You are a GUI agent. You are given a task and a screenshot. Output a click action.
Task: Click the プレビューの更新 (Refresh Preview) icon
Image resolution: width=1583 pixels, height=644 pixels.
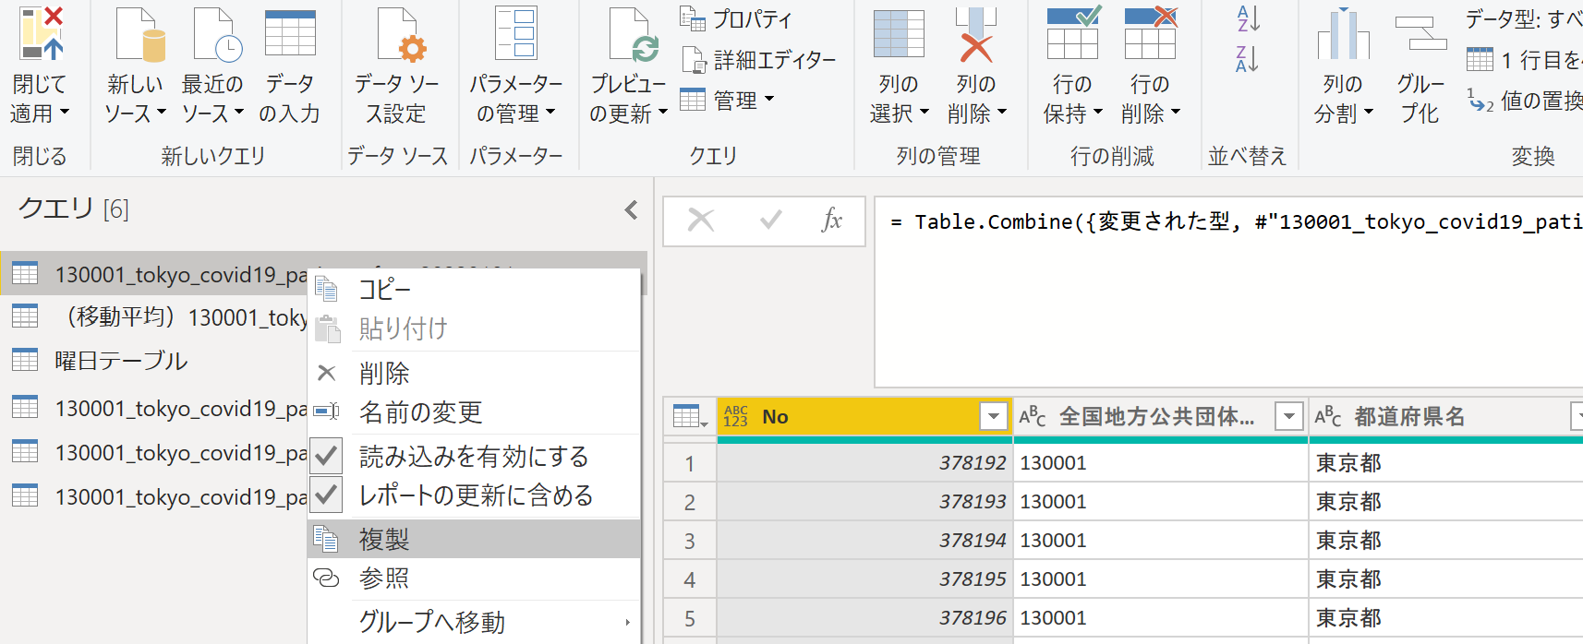pyautogui.click(x=633, y=35)
